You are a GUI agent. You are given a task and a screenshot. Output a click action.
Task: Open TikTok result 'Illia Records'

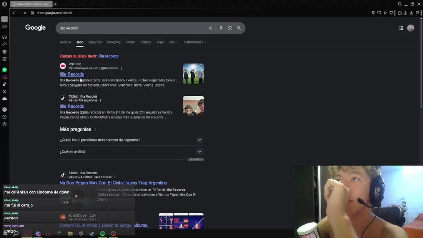pos(72,106)
